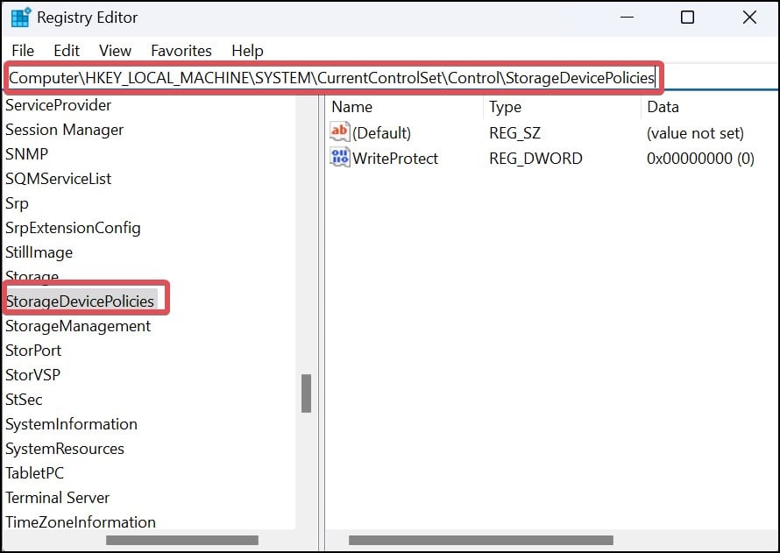Viewport: 780px width, 553px height.
Task: Select the StillImage key
Action: coord(39,252)
